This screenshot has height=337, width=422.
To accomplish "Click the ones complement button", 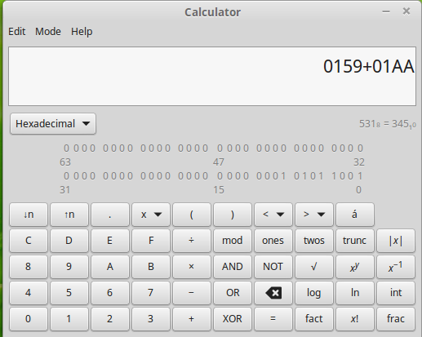I will coord(273,241).
